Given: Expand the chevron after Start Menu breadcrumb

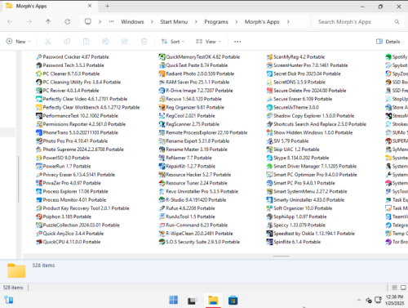Looking at the screenshot, I should pos(196,22).
